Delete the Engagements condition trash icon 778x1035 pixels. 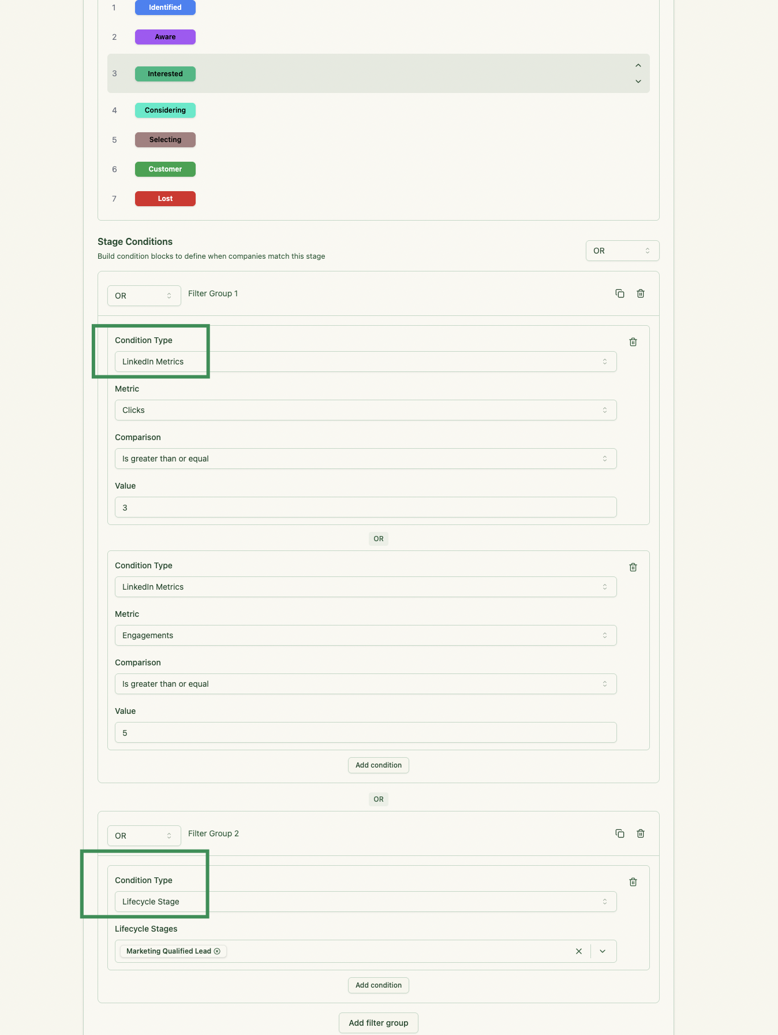coord(633,567)
